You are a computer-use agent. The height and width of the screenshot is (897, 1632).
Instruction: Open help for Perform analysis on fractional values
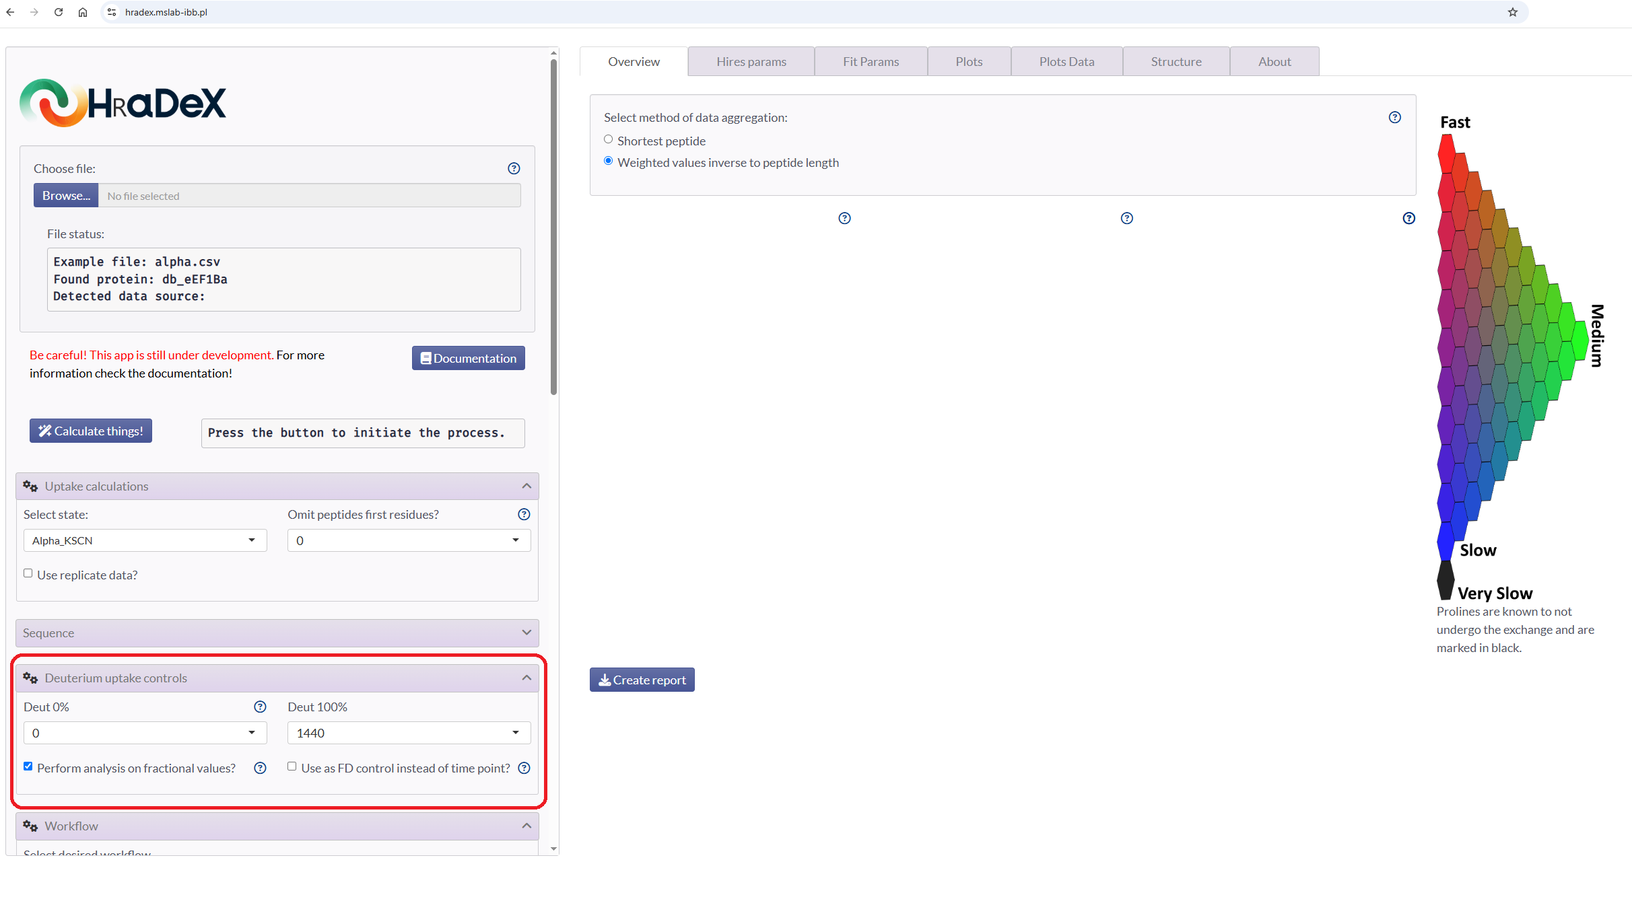(x=260, y=768)
